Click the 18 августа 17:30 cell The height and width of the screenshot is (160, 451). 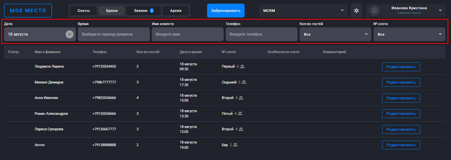188,82
